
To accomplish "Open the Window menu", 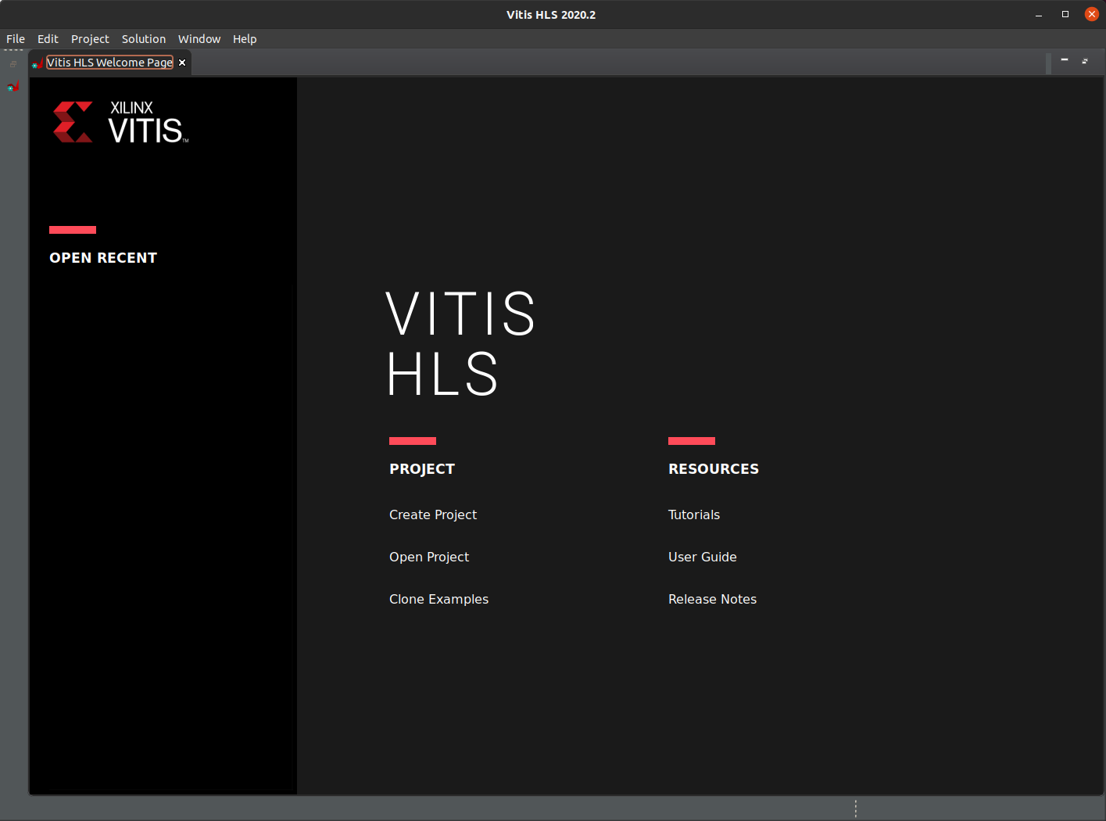I will (199, 38).
